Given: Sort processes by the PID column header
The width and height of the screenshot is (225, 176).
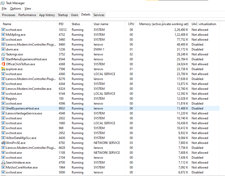Looking at the screenshot, I should (61, 24).
